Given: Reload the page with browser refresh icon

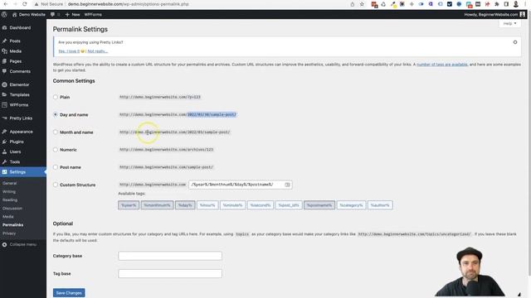Looking at the screenshot, I should pos(24,4).
